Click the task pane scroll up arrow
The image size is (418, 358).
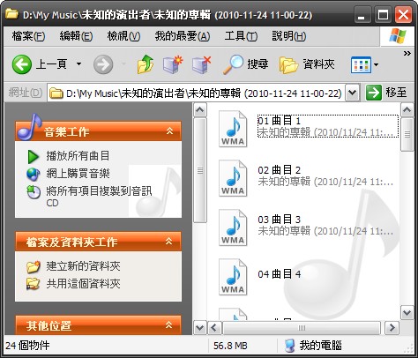click(x=200, y=110)
